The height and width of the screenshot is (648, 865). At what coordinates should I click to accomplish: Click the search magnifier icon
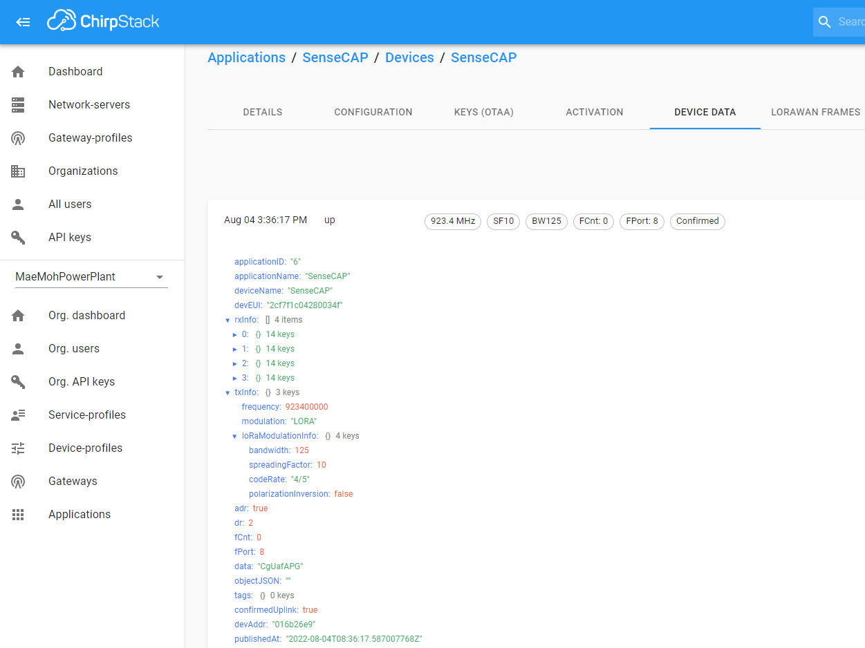(824, 22)
